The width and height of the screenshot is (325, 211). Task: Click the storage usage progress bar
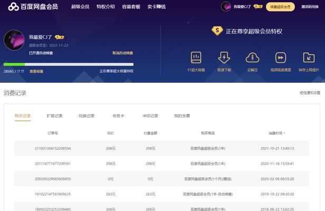69,64
